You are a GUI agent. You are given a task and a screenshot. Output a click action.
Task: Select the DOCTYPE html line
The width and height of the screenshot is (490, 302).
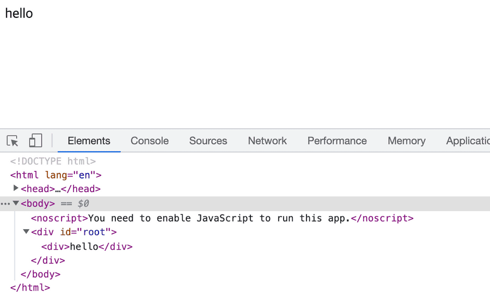53,161
